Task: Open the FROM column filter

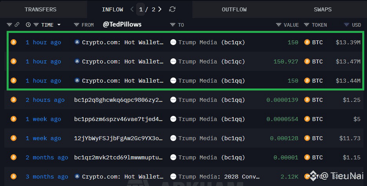Action: tap(76, 25)
